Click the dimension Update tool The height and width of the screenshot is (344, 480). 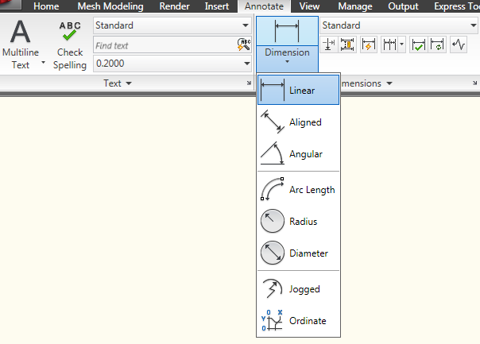pyautogui.click(x=437, y=44)
